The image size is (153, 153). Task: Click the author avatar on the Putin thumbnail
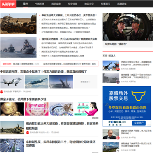(118, 138)
